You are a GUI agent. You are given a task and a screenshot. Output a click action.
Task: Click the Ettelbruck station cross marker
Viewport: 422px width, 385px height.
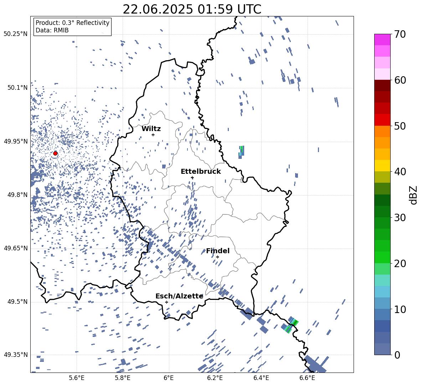[x=192, y=178]
